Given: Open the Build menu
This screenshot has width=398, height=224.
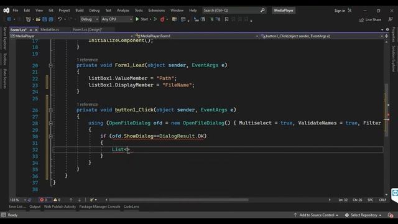Looking at the screenshot, I should (x=79, y=11).
